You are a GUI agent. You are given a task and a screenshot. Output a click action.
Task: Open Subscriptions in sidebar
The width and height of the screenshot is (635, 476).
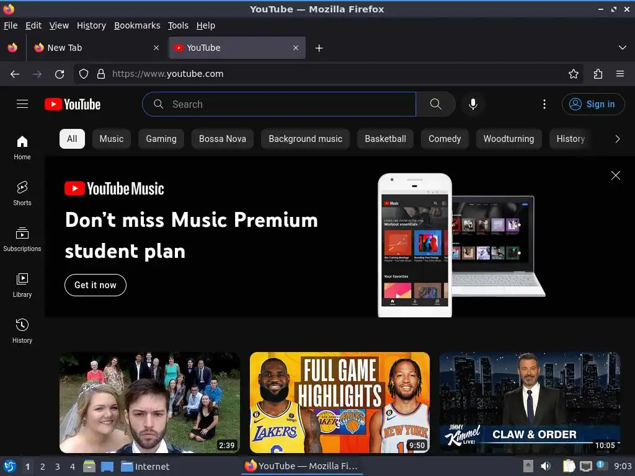(x=22, y=240)
